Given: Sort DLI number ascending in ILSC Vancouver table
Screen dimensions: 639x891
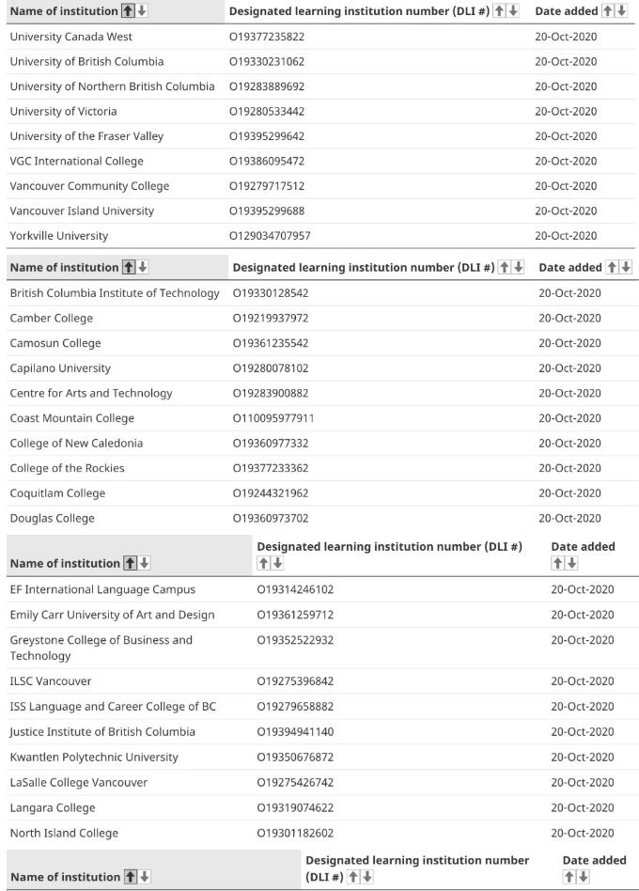Looking at the screenshot, I should coord(263,564).
